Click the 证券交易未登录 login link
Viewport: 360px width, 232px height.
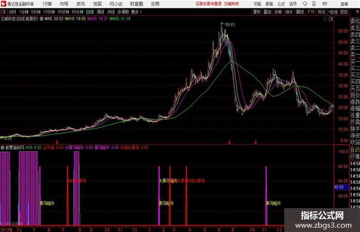point(209,4)
